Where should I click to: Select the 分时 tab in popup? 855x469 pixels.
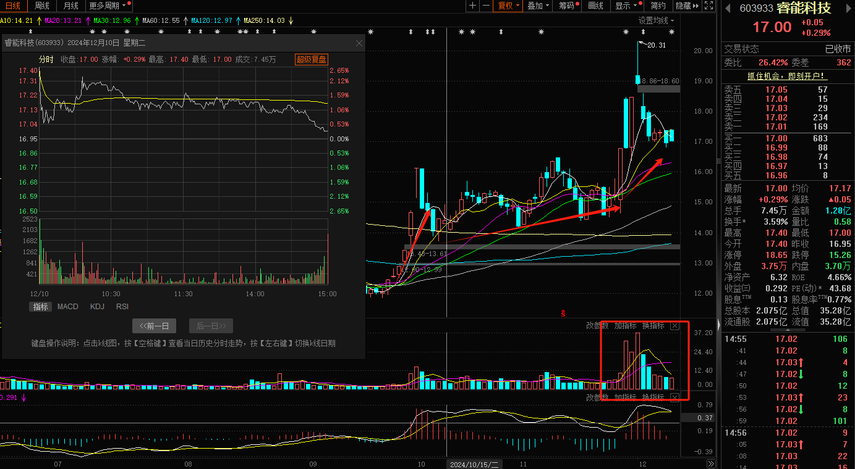(x=46, y=59)
